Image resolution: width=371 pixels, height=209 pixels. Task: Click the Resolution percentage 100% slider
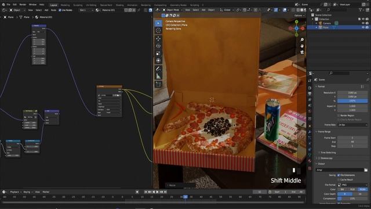352,101
